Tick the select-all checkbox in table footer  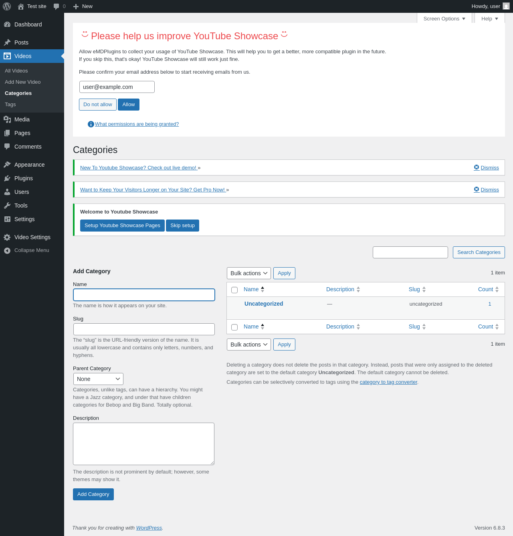point(234,327)
